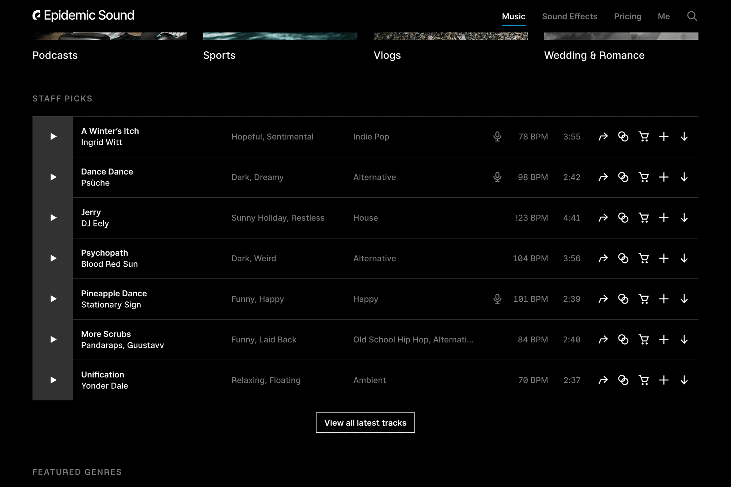Click the share icon for 'Unification'
The image size is (731, 487).
(603, 380)
